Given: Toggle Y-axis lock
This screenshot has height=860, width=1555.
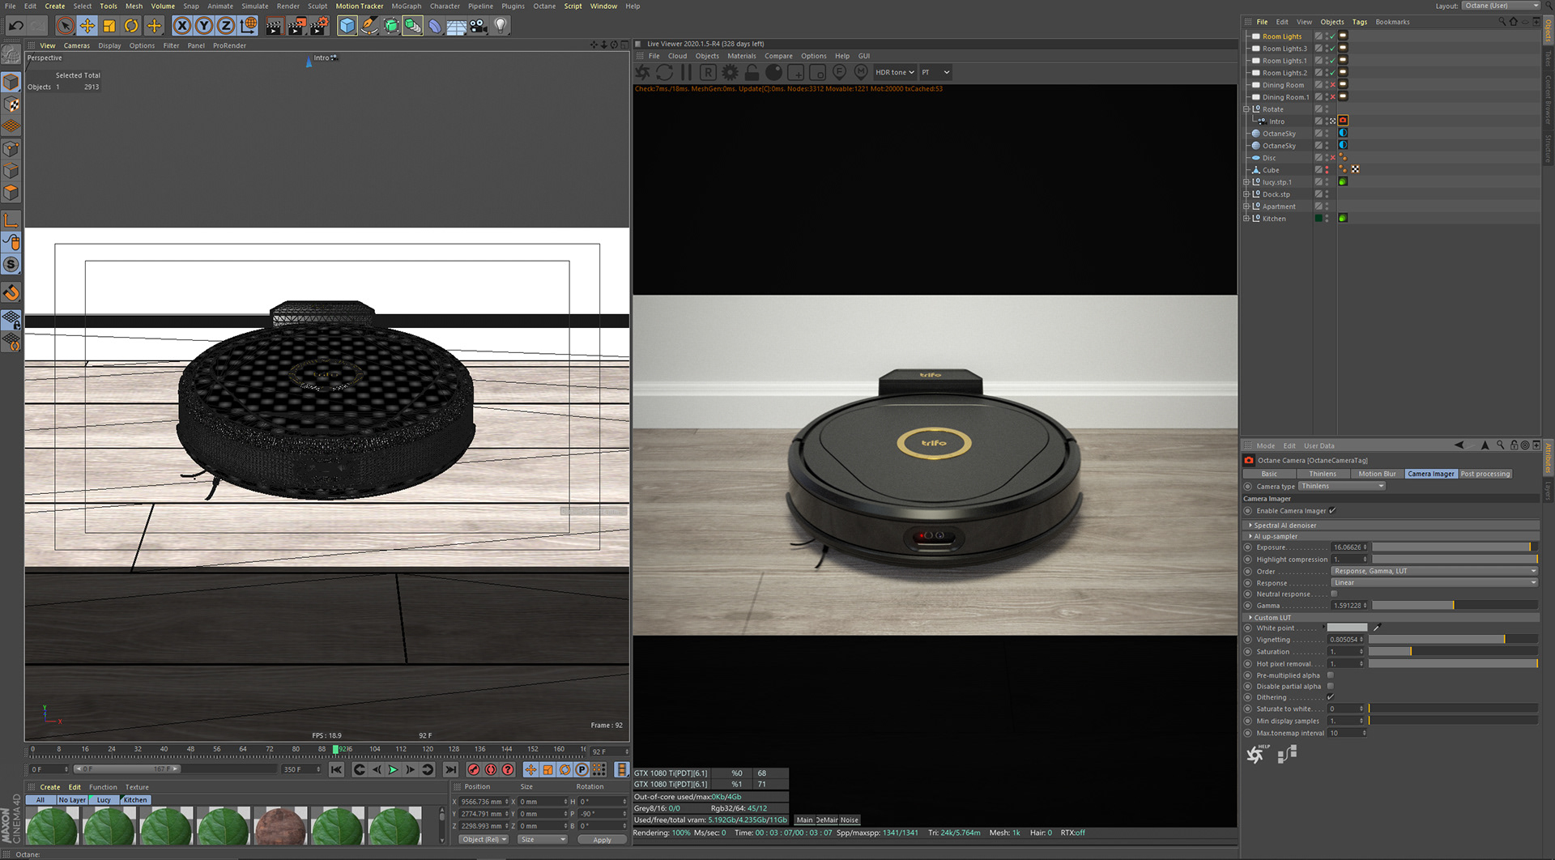Looking at the screenshot, I should 204,26.
